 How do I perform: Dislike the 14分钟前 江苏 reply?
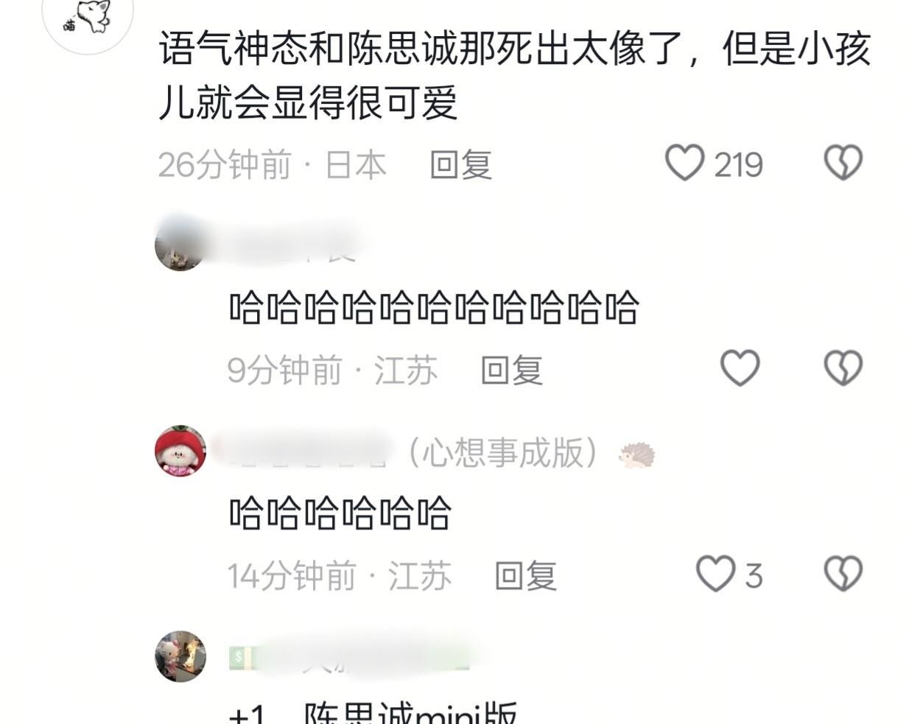pos(843,574)
